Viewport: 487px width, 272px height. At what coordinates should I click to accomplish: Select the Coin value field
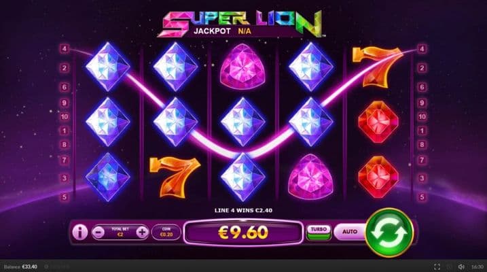(x=166, y=232)
